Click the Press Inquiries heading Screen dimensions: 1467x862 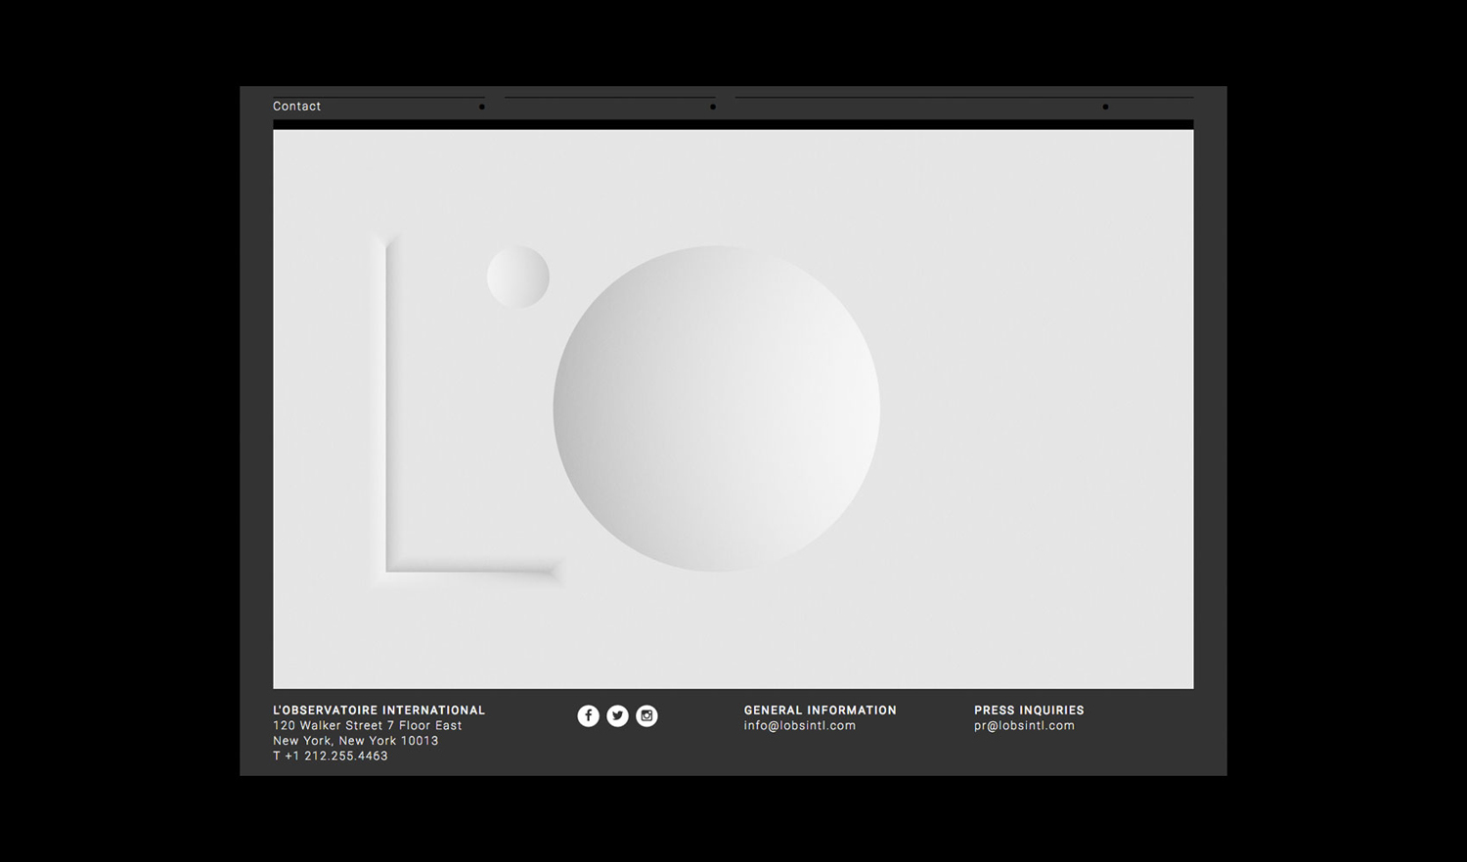point(1029,711)
